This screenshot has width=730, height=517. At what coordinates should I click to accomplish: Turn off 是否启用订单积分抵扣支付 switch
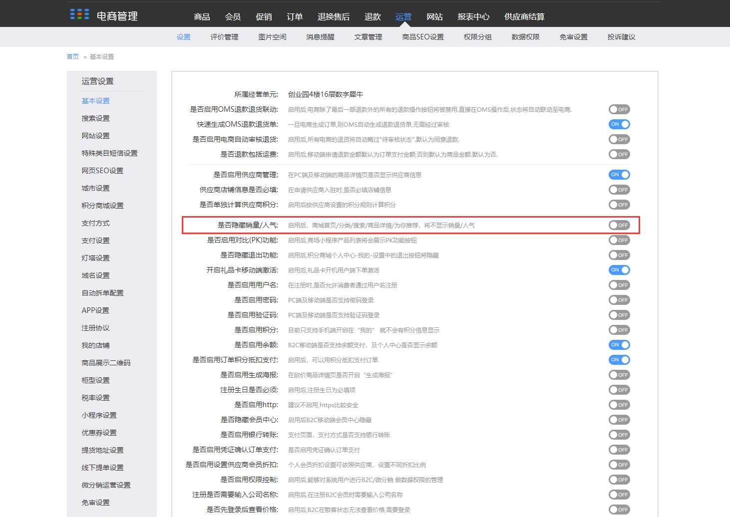click(x=619, y=360)
